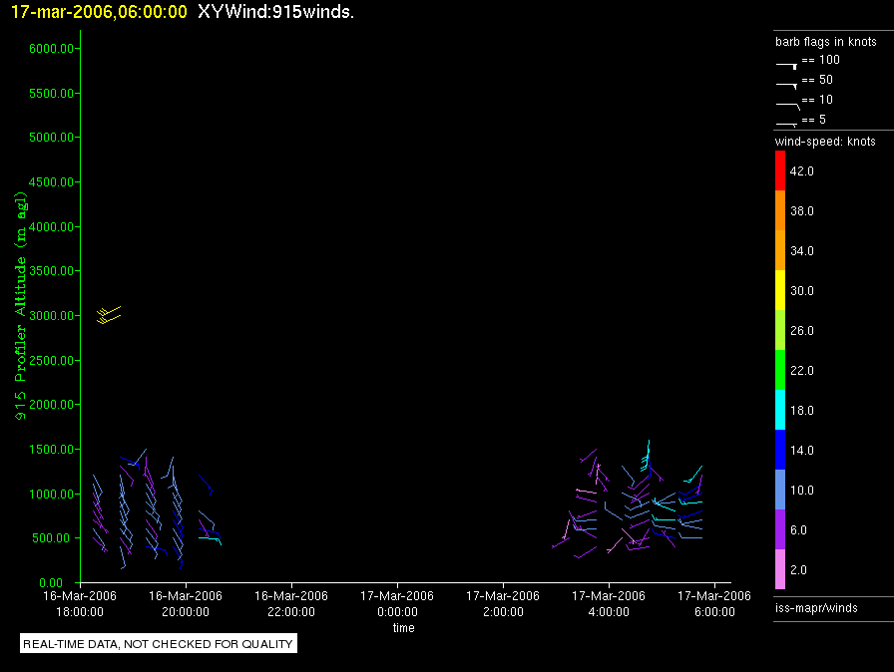This screenshot has width=894, height=672.
Task: Click the 915 Profiler Altitude axis label
Action: (20, 306)
